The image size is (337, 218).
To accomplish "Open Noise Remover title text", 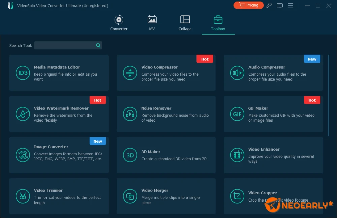I will click(x=156, y=108).
